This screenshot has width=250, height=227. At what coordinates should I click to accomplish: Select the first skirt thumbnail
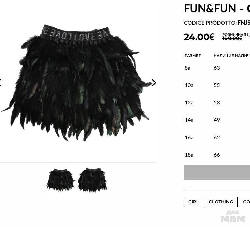coord(61,180)
